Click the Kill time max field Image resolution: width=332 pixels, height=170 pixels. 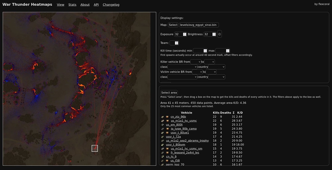tap(223, 51)
